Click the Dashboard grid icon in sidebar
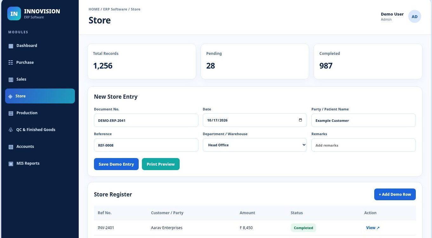The height and width of the screenshot is (238, 432). (x=11, y=46)
